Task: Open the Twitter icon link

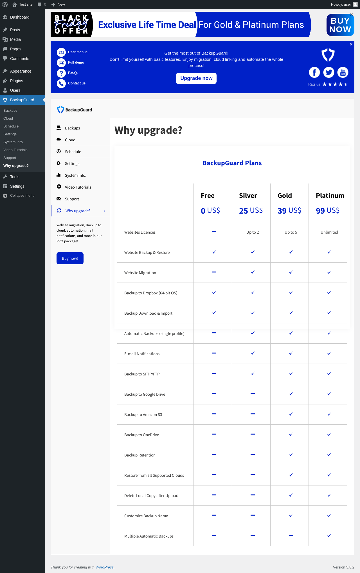Action: pos(328,72)
